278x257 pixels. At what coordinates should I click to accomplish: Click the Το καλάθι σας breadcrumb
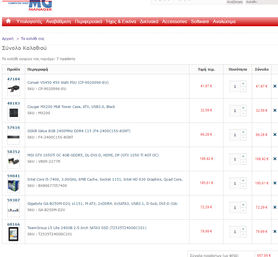(33, 39)
